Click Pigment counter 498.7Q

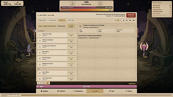(7, 3)
